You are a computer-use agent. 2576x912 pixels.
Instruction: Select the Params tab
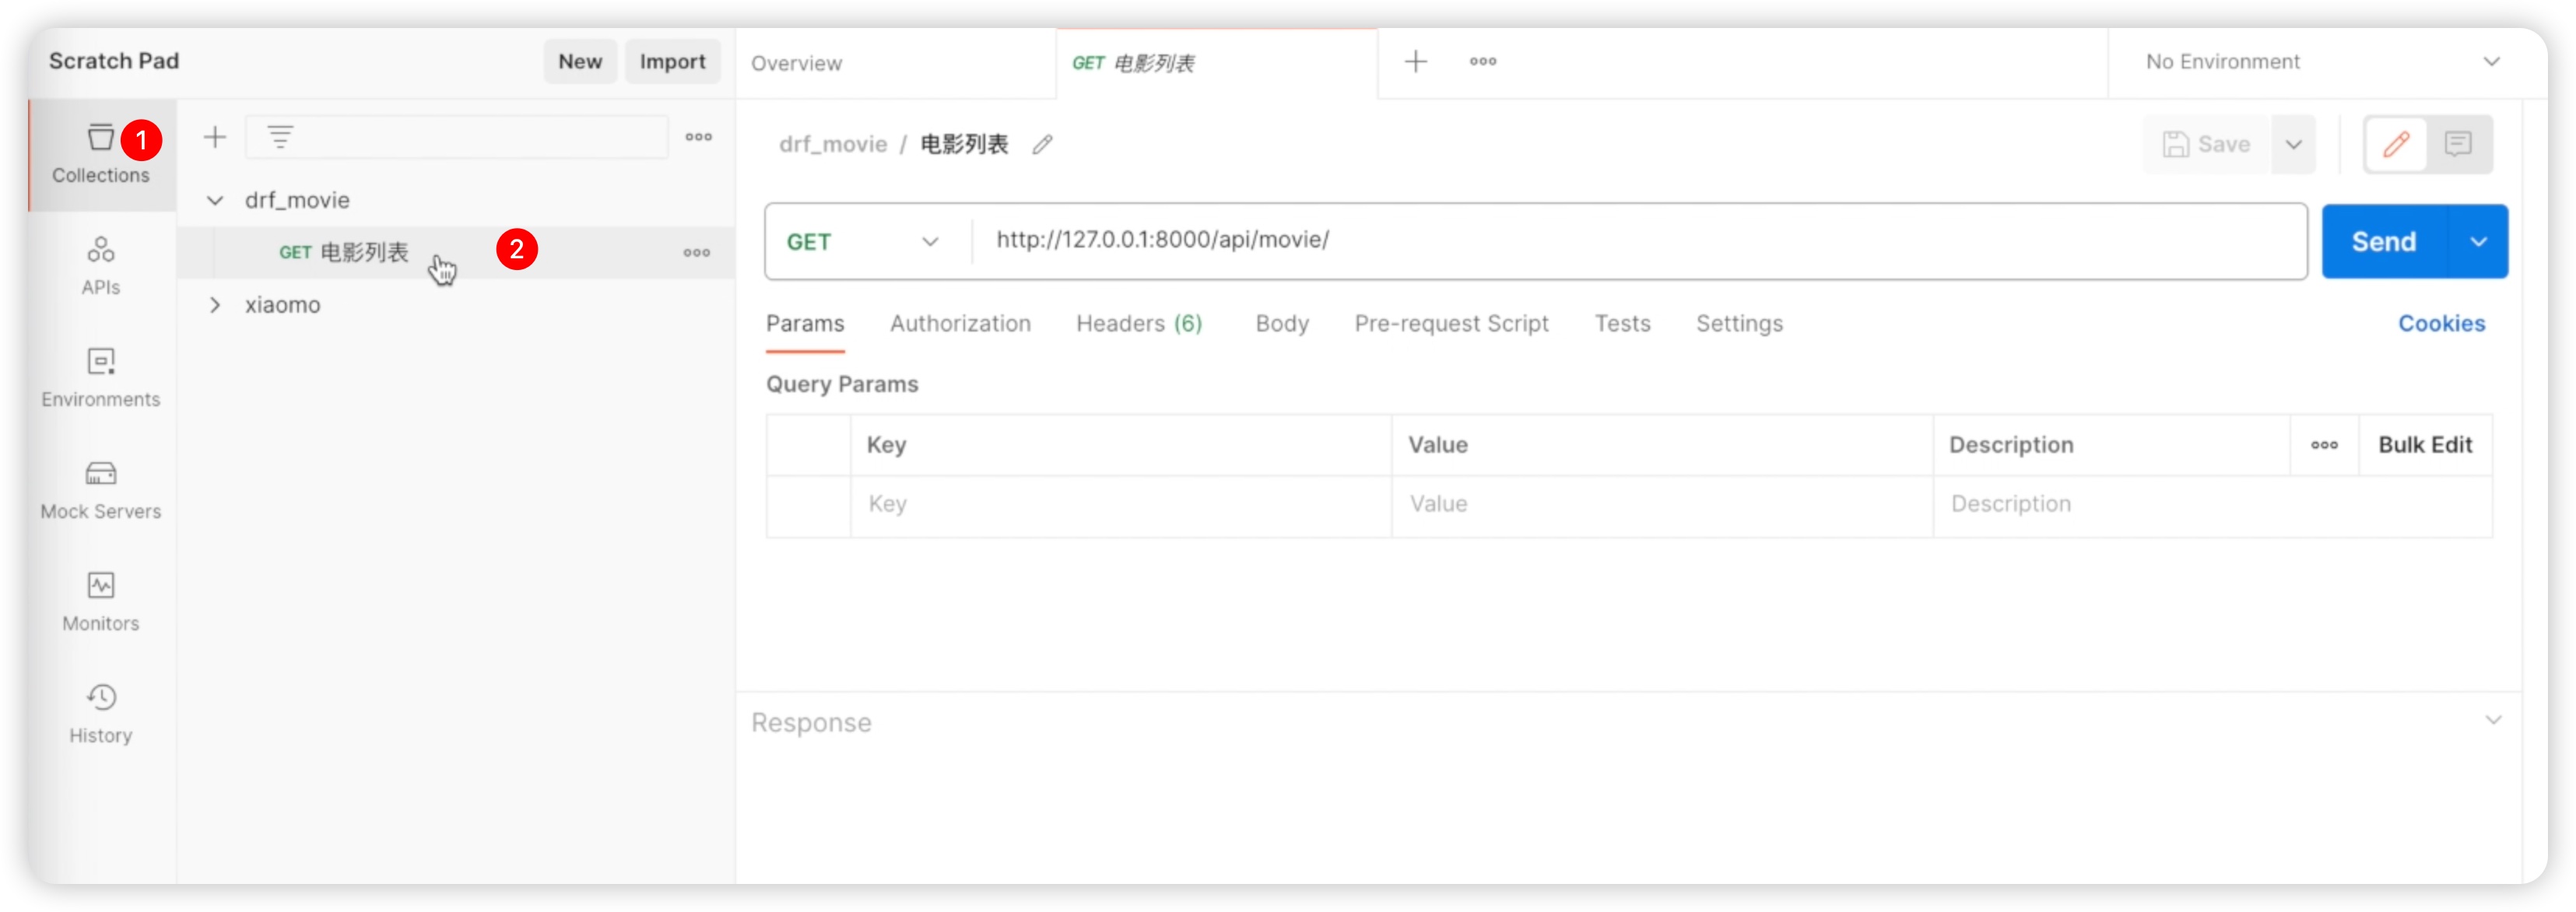point(806,322)
